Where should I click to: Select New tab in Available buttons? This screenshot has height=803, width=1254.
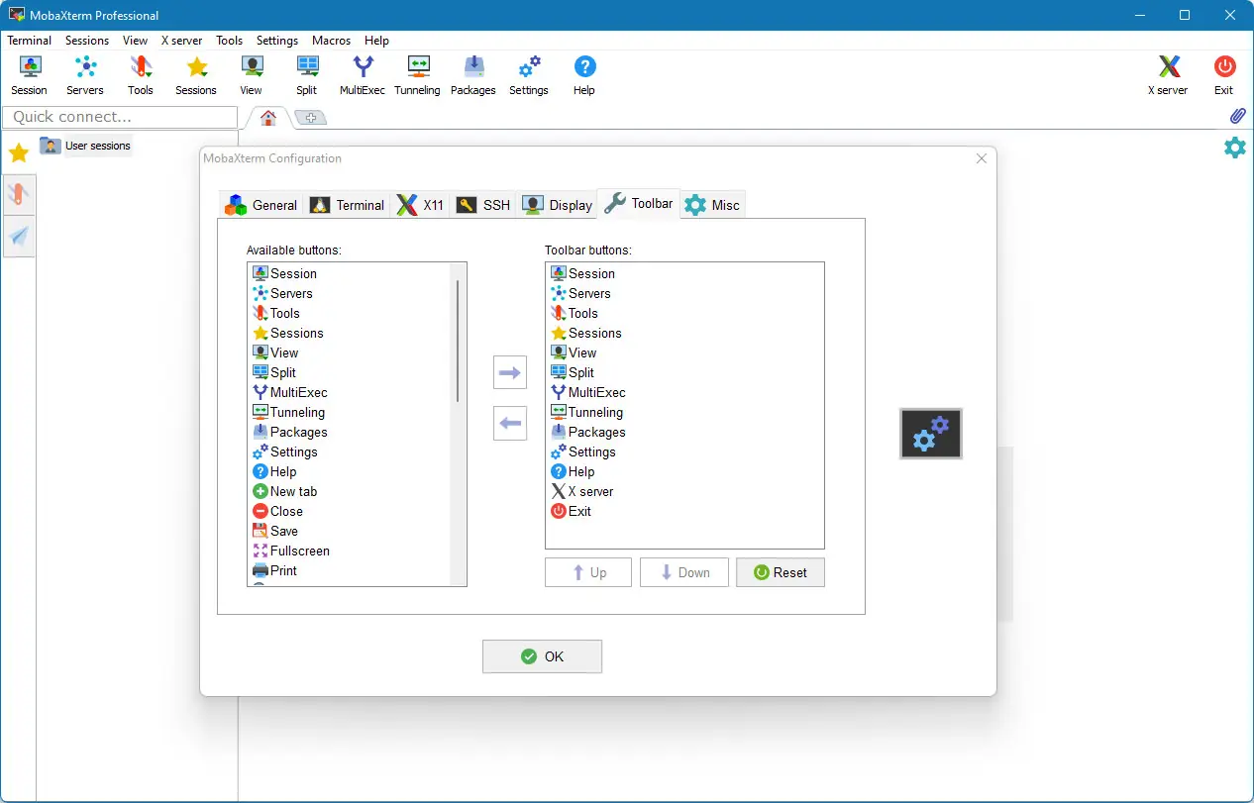[x=284, y=491]
